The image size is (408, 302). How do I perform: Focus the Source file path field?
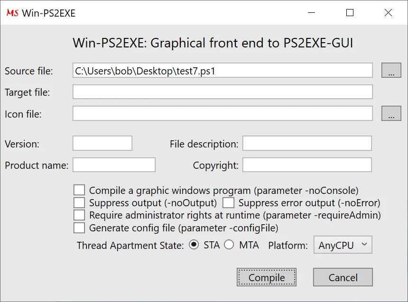[223, 70]
